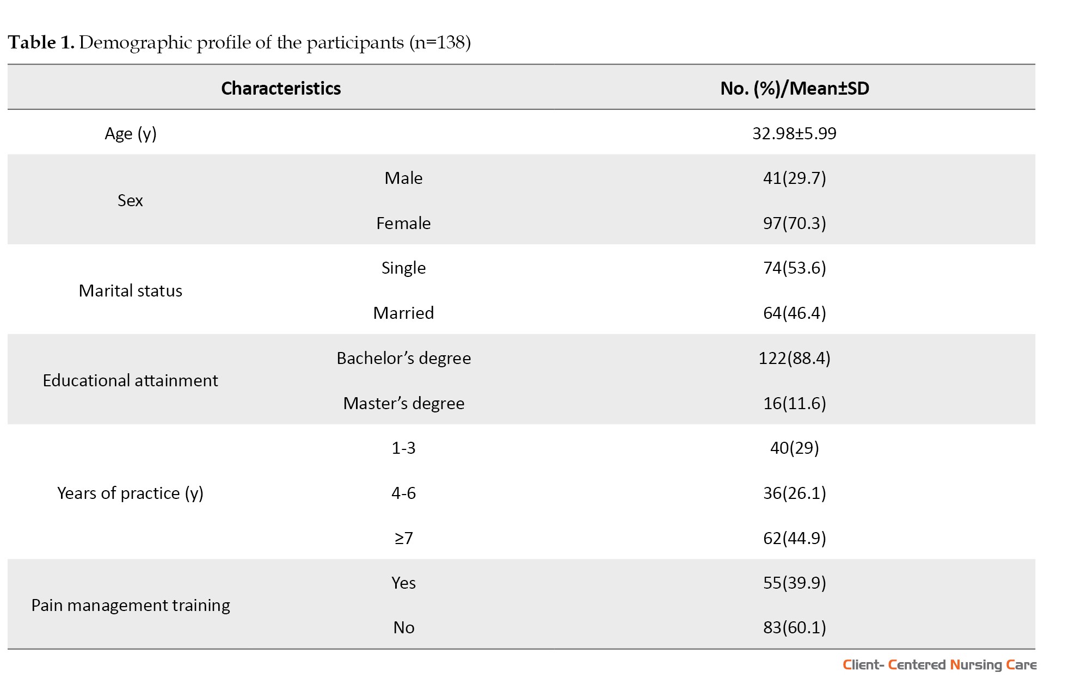Select the No. (%)/Mean±SD column header
The image size is (1075, 679).
tap(795, 88)
